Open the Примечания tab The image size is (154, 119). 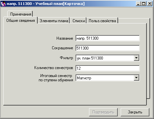click(x=20, y=14)
